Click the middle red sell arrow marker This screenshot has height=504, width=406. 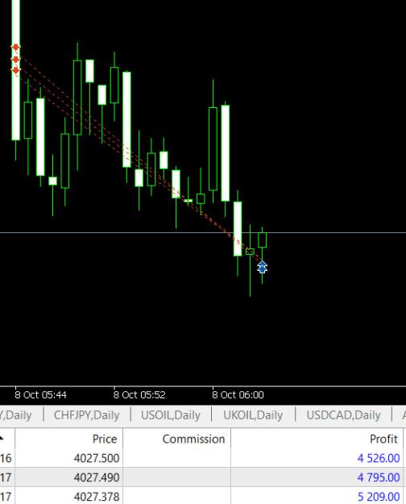[15, 60]
